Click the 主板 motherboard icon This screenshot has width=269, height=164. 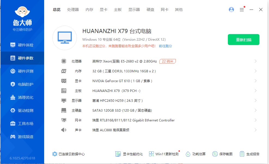pos(64,91)
